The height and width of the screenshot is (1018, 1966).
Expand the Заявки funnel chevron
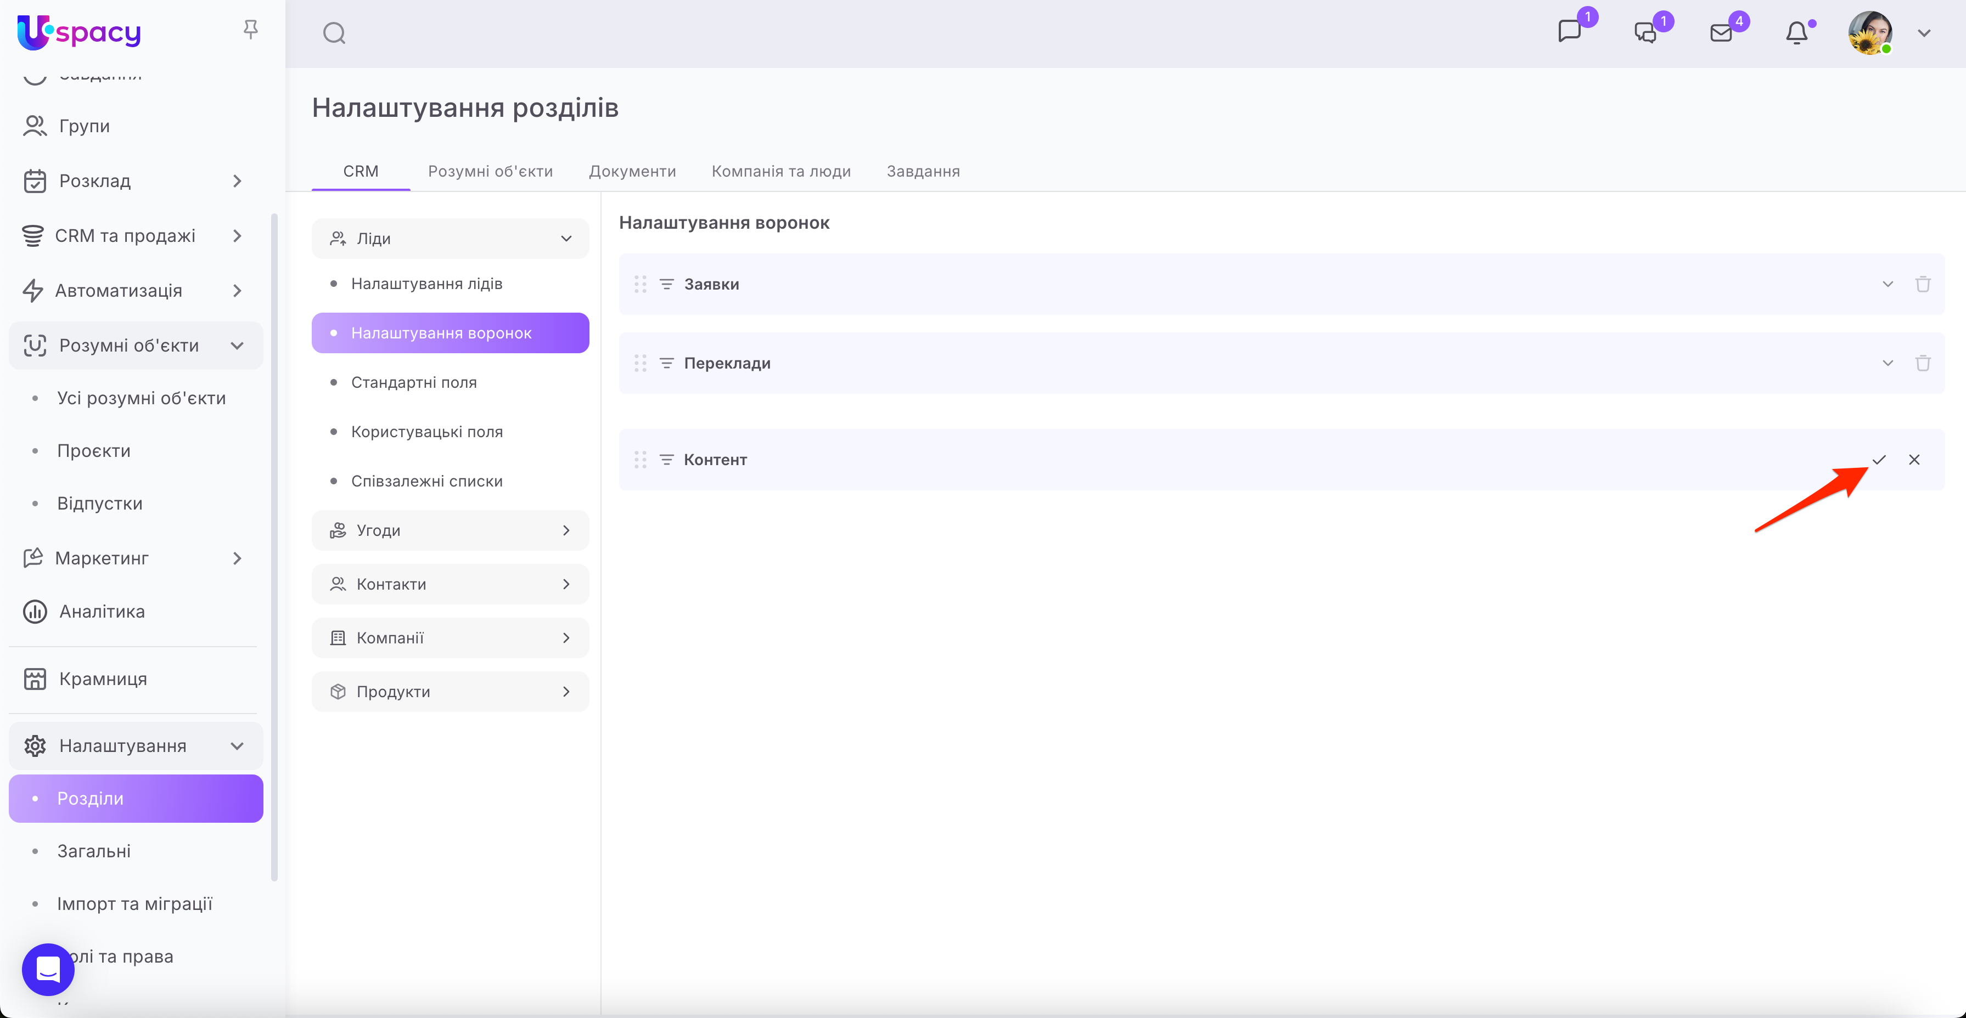[x=1888, y=284]
